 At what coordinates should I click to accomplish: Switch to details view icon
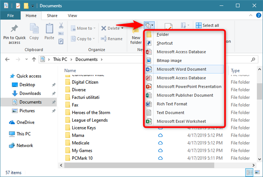pos(249,173)
